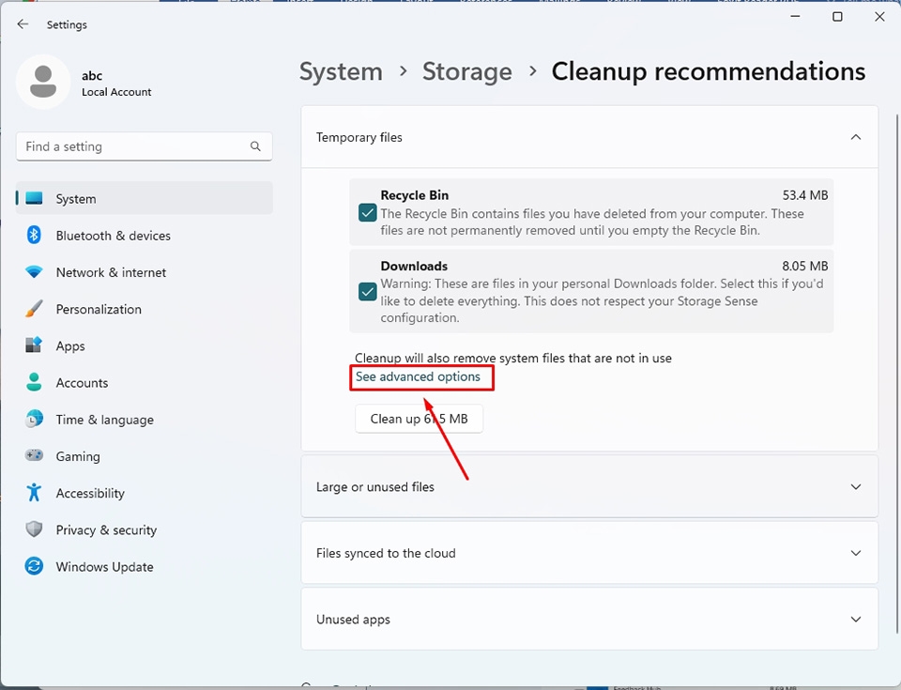Click the Bluetooth & devices icon
The height and width of the screenshot is (690, 901).
[x=34, y=236]
